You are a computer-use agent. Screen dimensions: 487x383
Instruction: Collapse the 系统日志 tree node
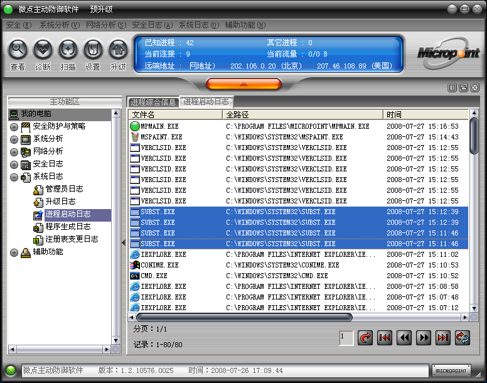[x=14, y=177]
